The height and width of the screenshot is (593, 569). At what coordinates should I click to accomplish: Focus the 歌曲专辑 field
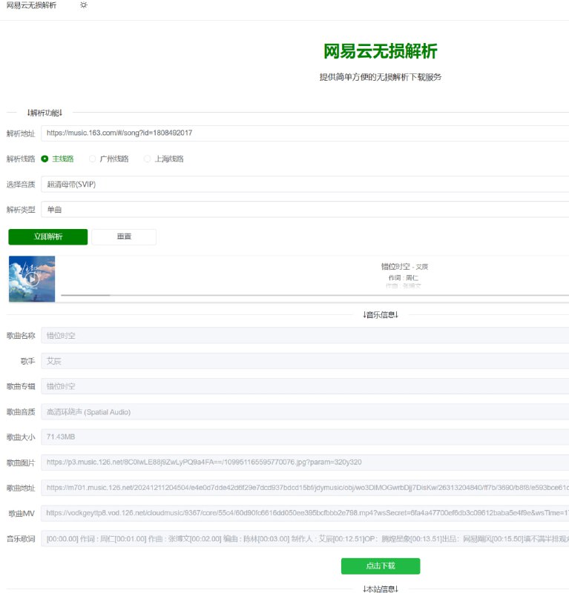pyautogui.click(x=305, y=386)
